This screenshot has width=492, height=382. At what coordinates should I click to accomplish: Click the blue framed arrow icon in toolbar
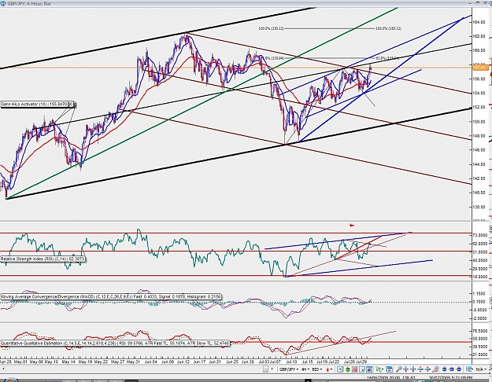coord(340,369)
